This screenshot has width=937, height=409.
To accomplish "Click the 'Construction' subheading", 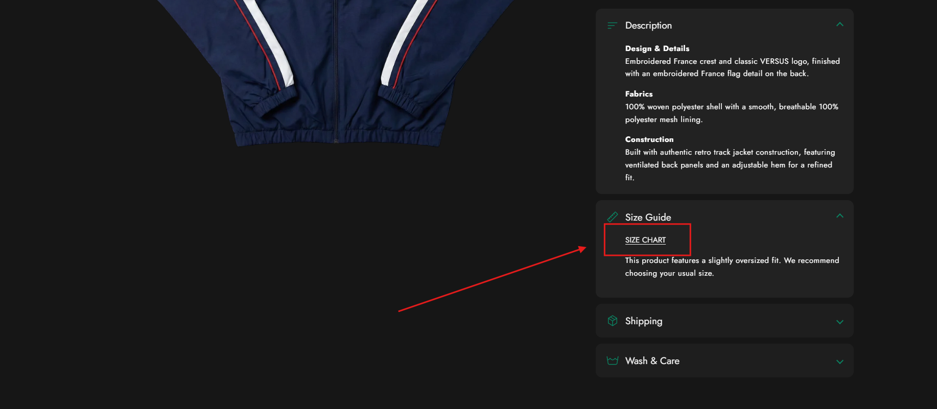I will pyautogui.click(x=649, y=139).
